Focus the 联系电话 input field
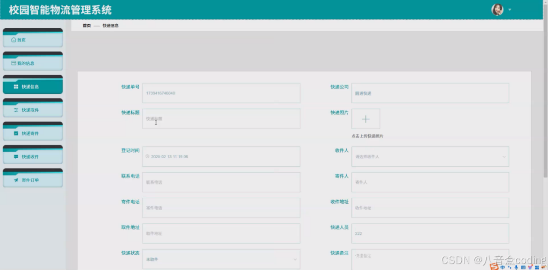Screen dimensions: 548x270 pyautogui.click(x=221, y=182)
